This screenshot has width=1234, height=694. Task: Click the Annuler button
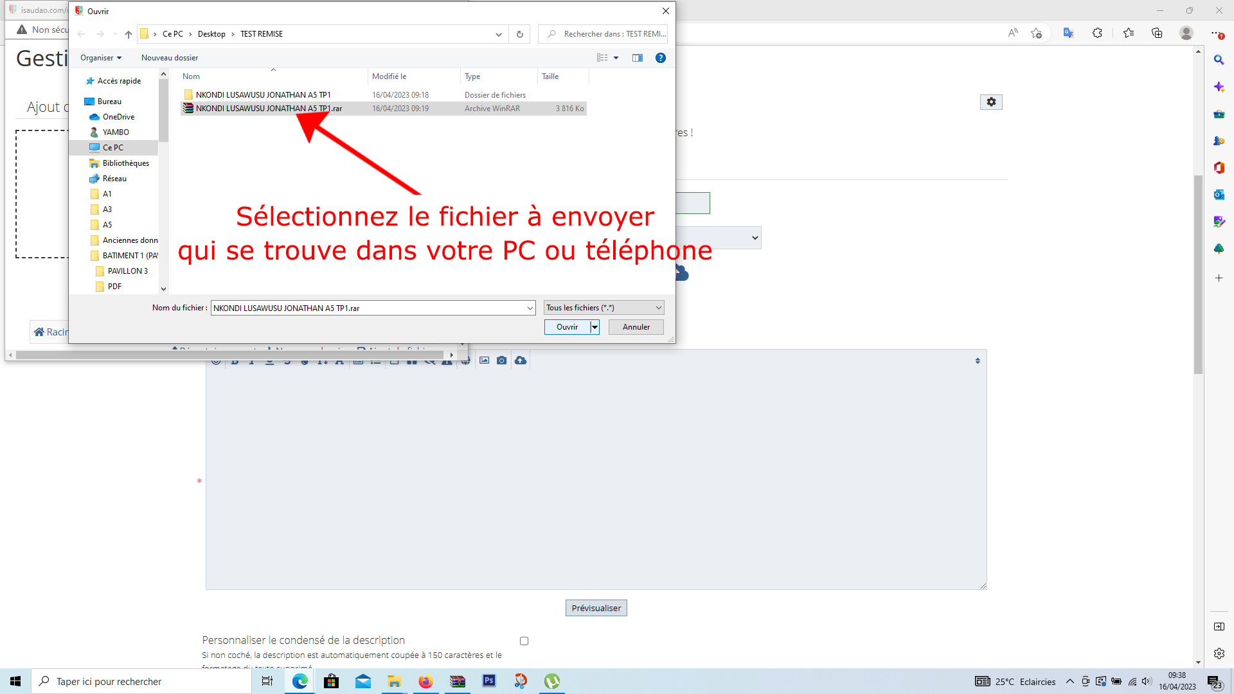[x=636, y=327]
